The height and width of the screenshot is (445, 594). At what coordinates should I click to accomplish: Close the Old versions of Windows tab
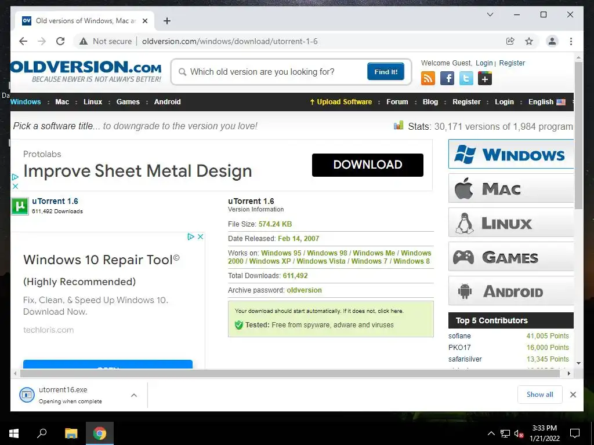[x=144, y=21]
